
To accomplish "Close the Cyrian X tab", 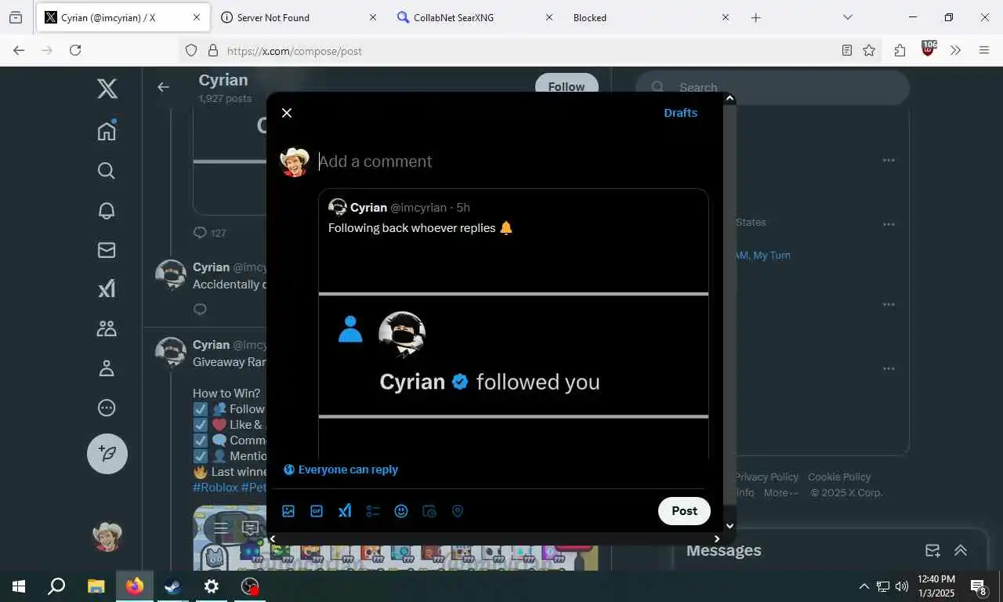I will [x=197, y=17].
